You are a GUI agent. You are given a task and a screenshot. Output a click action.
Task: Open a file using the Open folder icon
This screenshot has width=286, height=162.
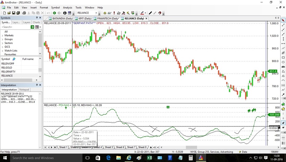tap(9, 13)
